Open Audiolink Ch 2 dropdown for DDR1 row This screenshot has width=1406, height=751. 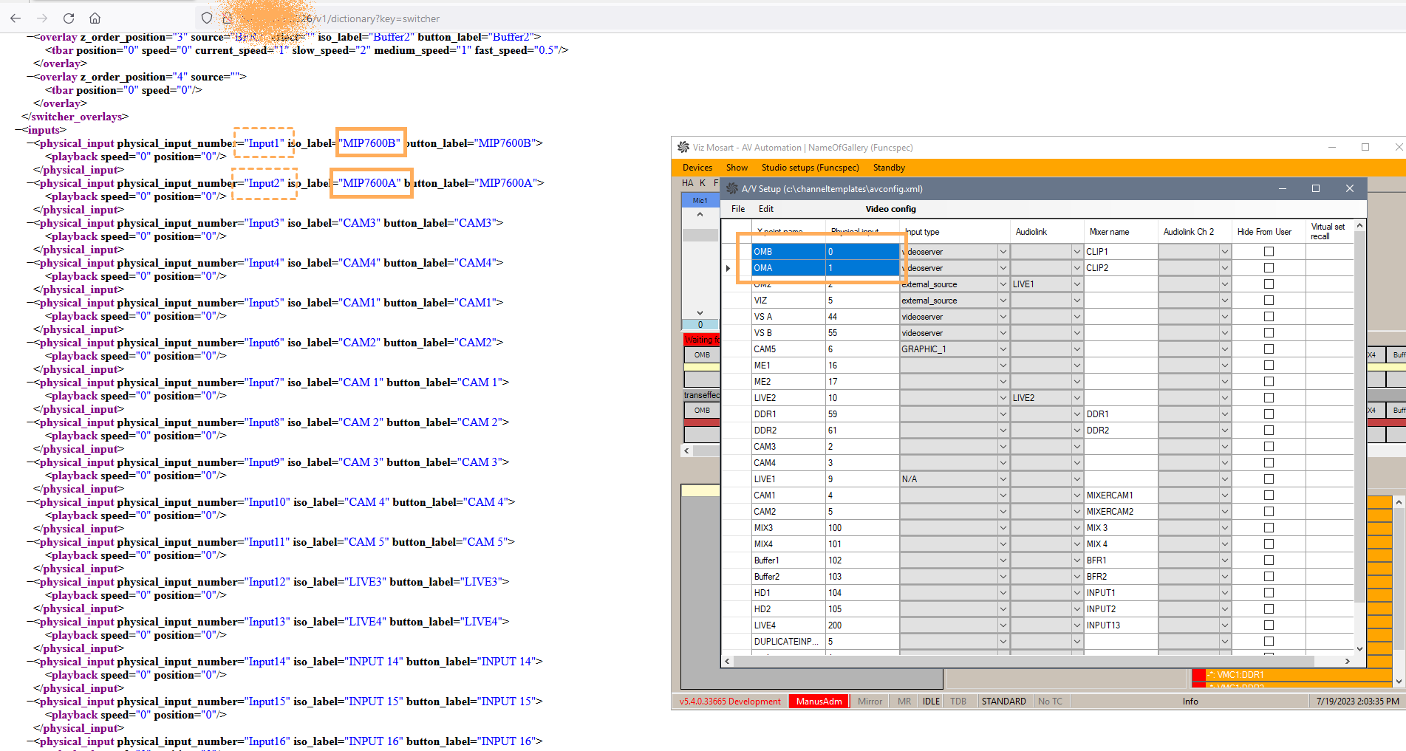[x=1224, y=414]
